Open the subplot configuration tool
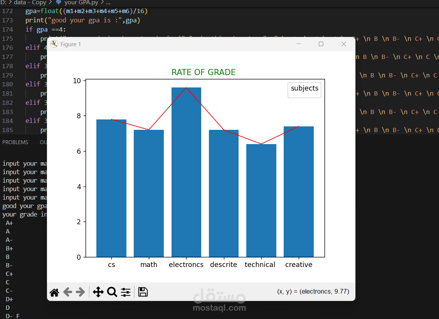This screenshot has height=319, width=439. coord(125,292)
